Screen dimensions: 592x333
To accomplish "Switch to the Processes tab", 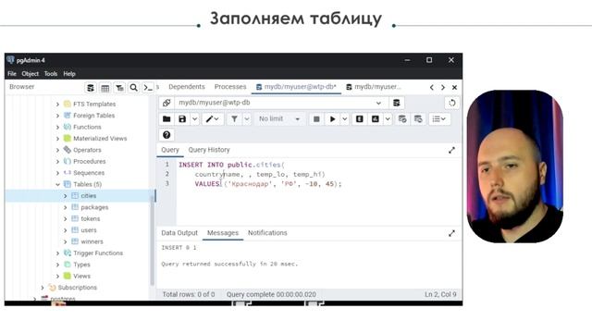I will click(x=230, y=87).
